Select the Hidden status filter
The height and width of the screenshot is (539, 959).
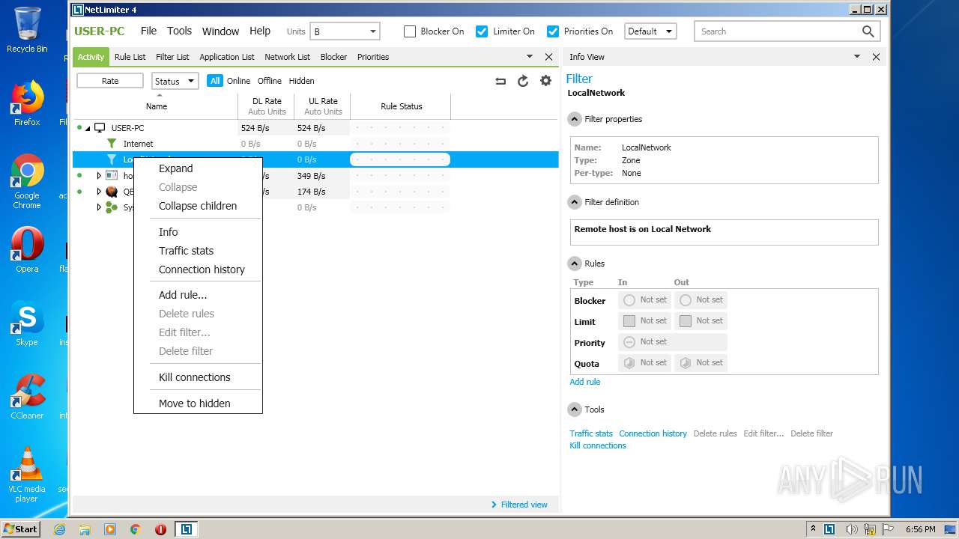(302, 81)
